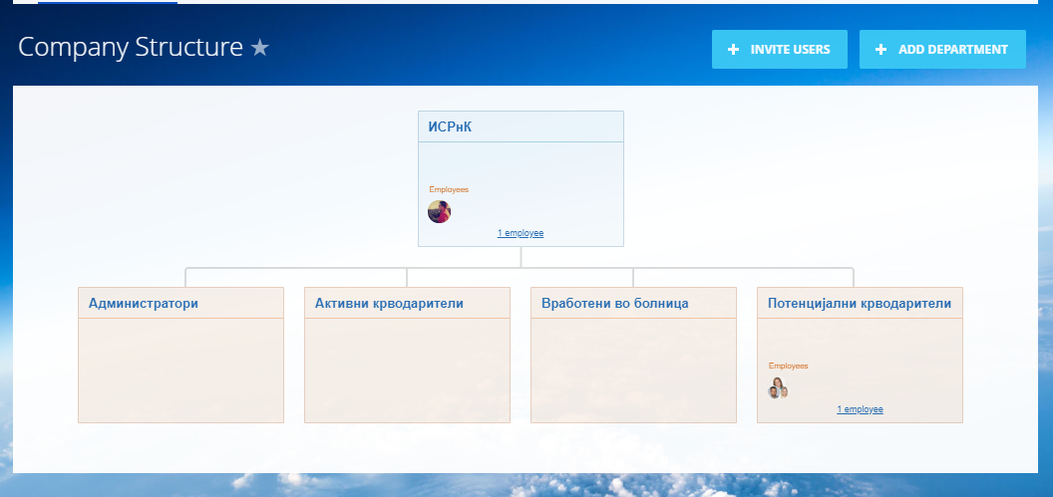Select the empty body of Администратори card
This screenshot has width=1053, height=497.
pyautogui.click(x=180, y=370)
